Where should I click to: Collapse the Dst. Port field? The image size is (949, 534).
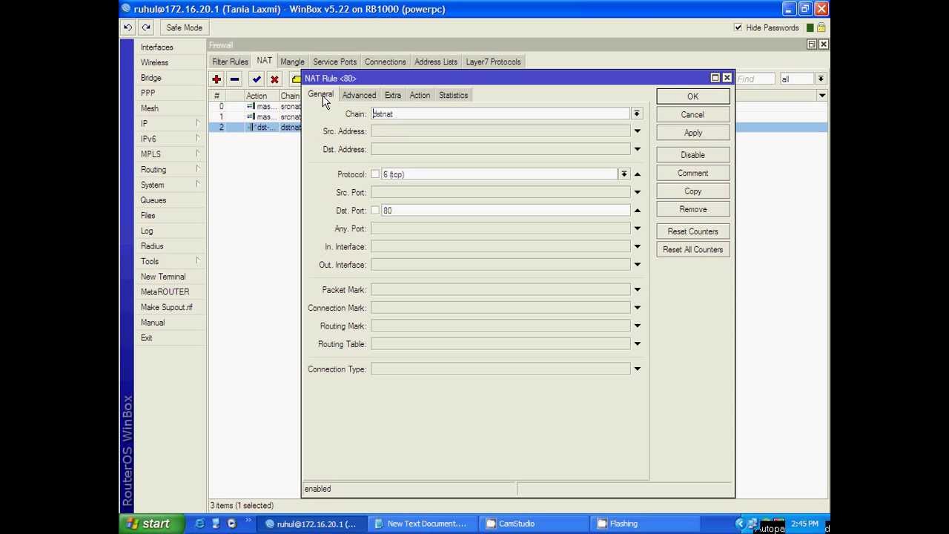637,211
